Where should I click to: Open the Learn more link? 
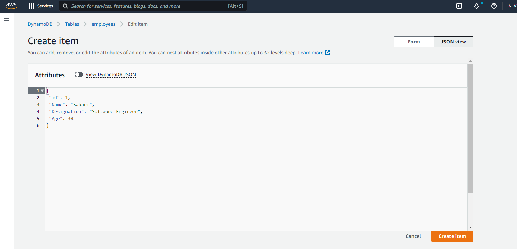311,53
